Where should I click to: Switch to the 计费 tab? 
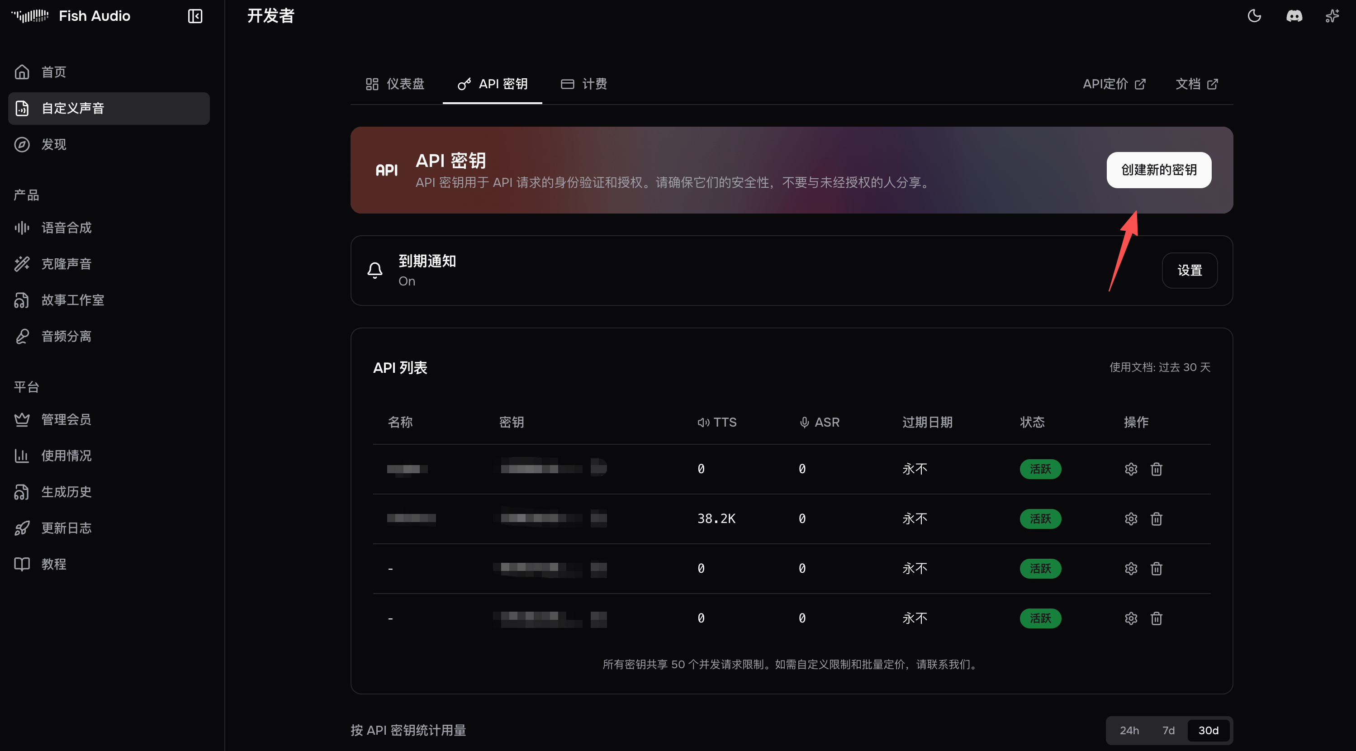click(584, 84)
